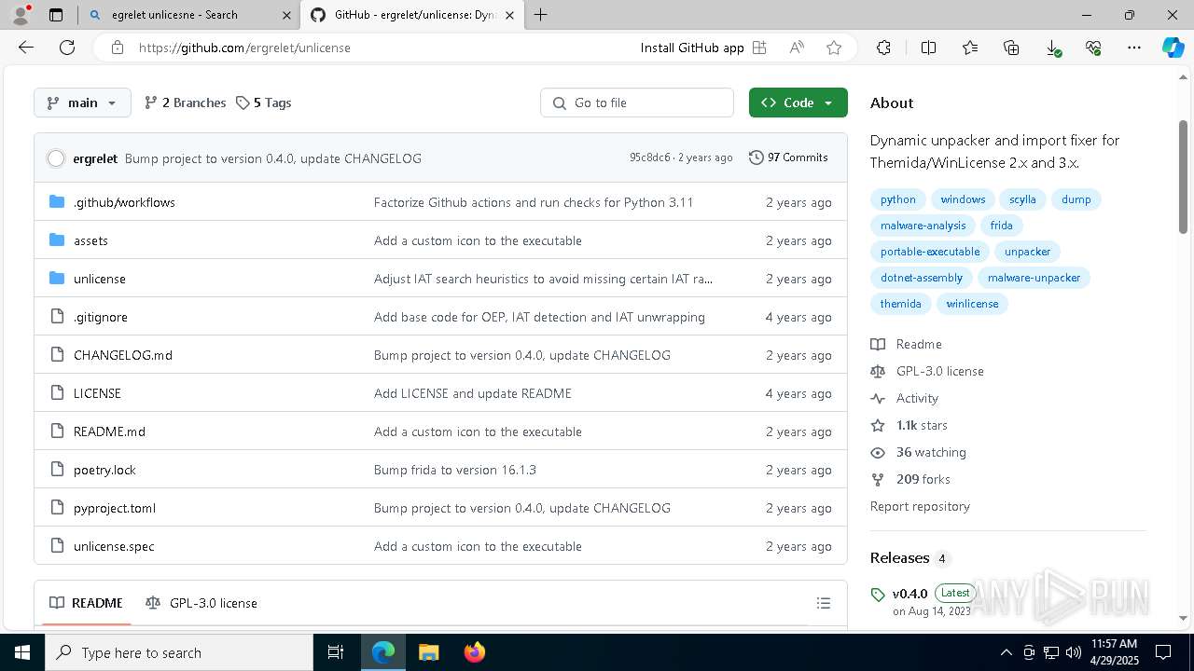The height and width of the screenshot is (671, 1194).
Task: Select the GPL-3.0 license tab
Action: click(201, 603)
